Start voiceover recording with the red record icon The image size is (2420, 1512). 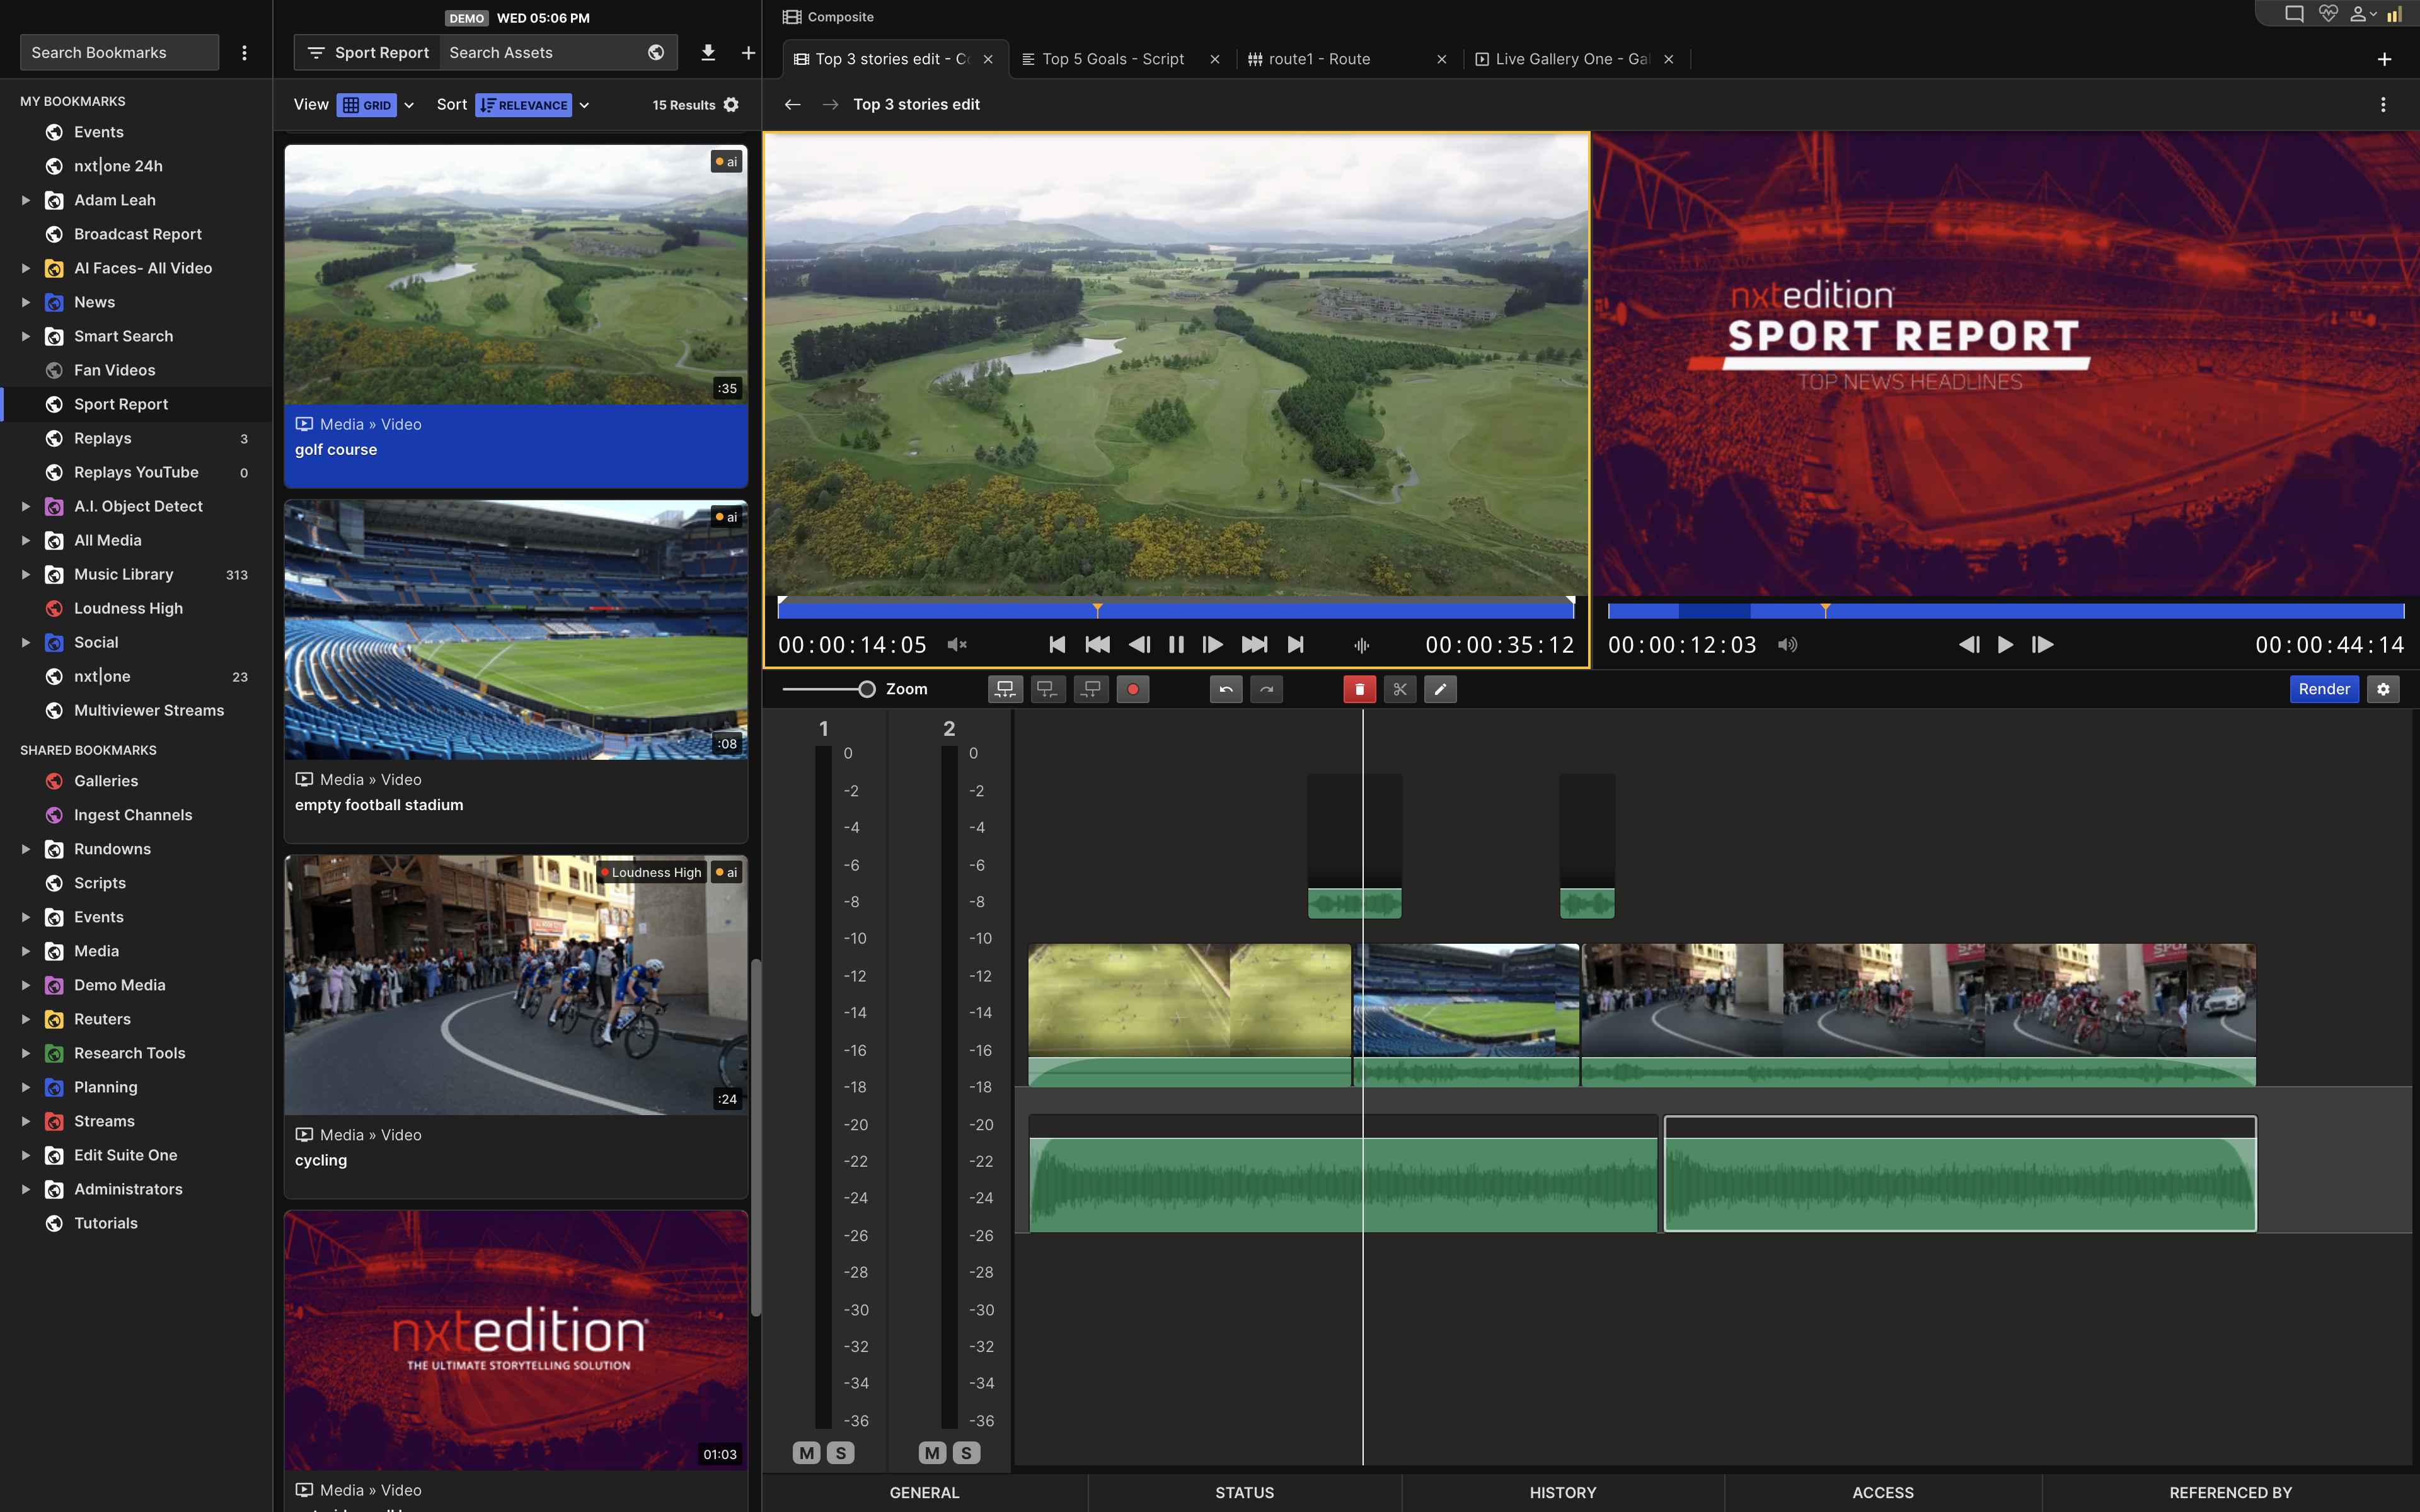[1133, 689]
